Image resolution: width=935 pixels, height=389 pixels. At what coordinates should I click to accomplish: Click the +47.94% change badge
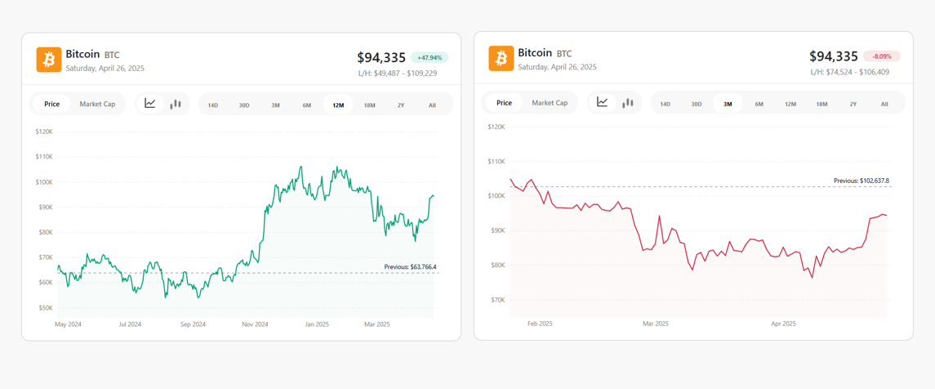430,58
